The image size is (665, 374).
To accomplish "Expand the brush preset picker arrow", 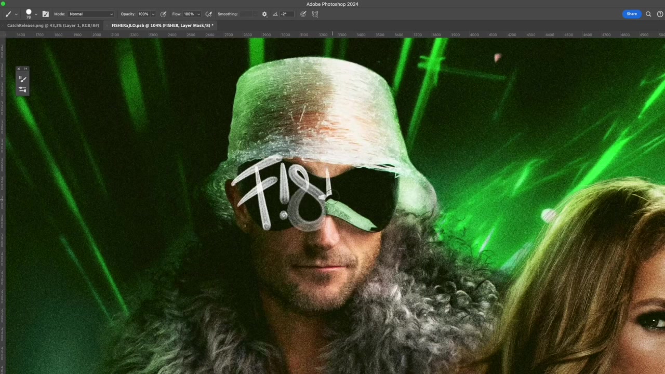I will coord(36,14).
